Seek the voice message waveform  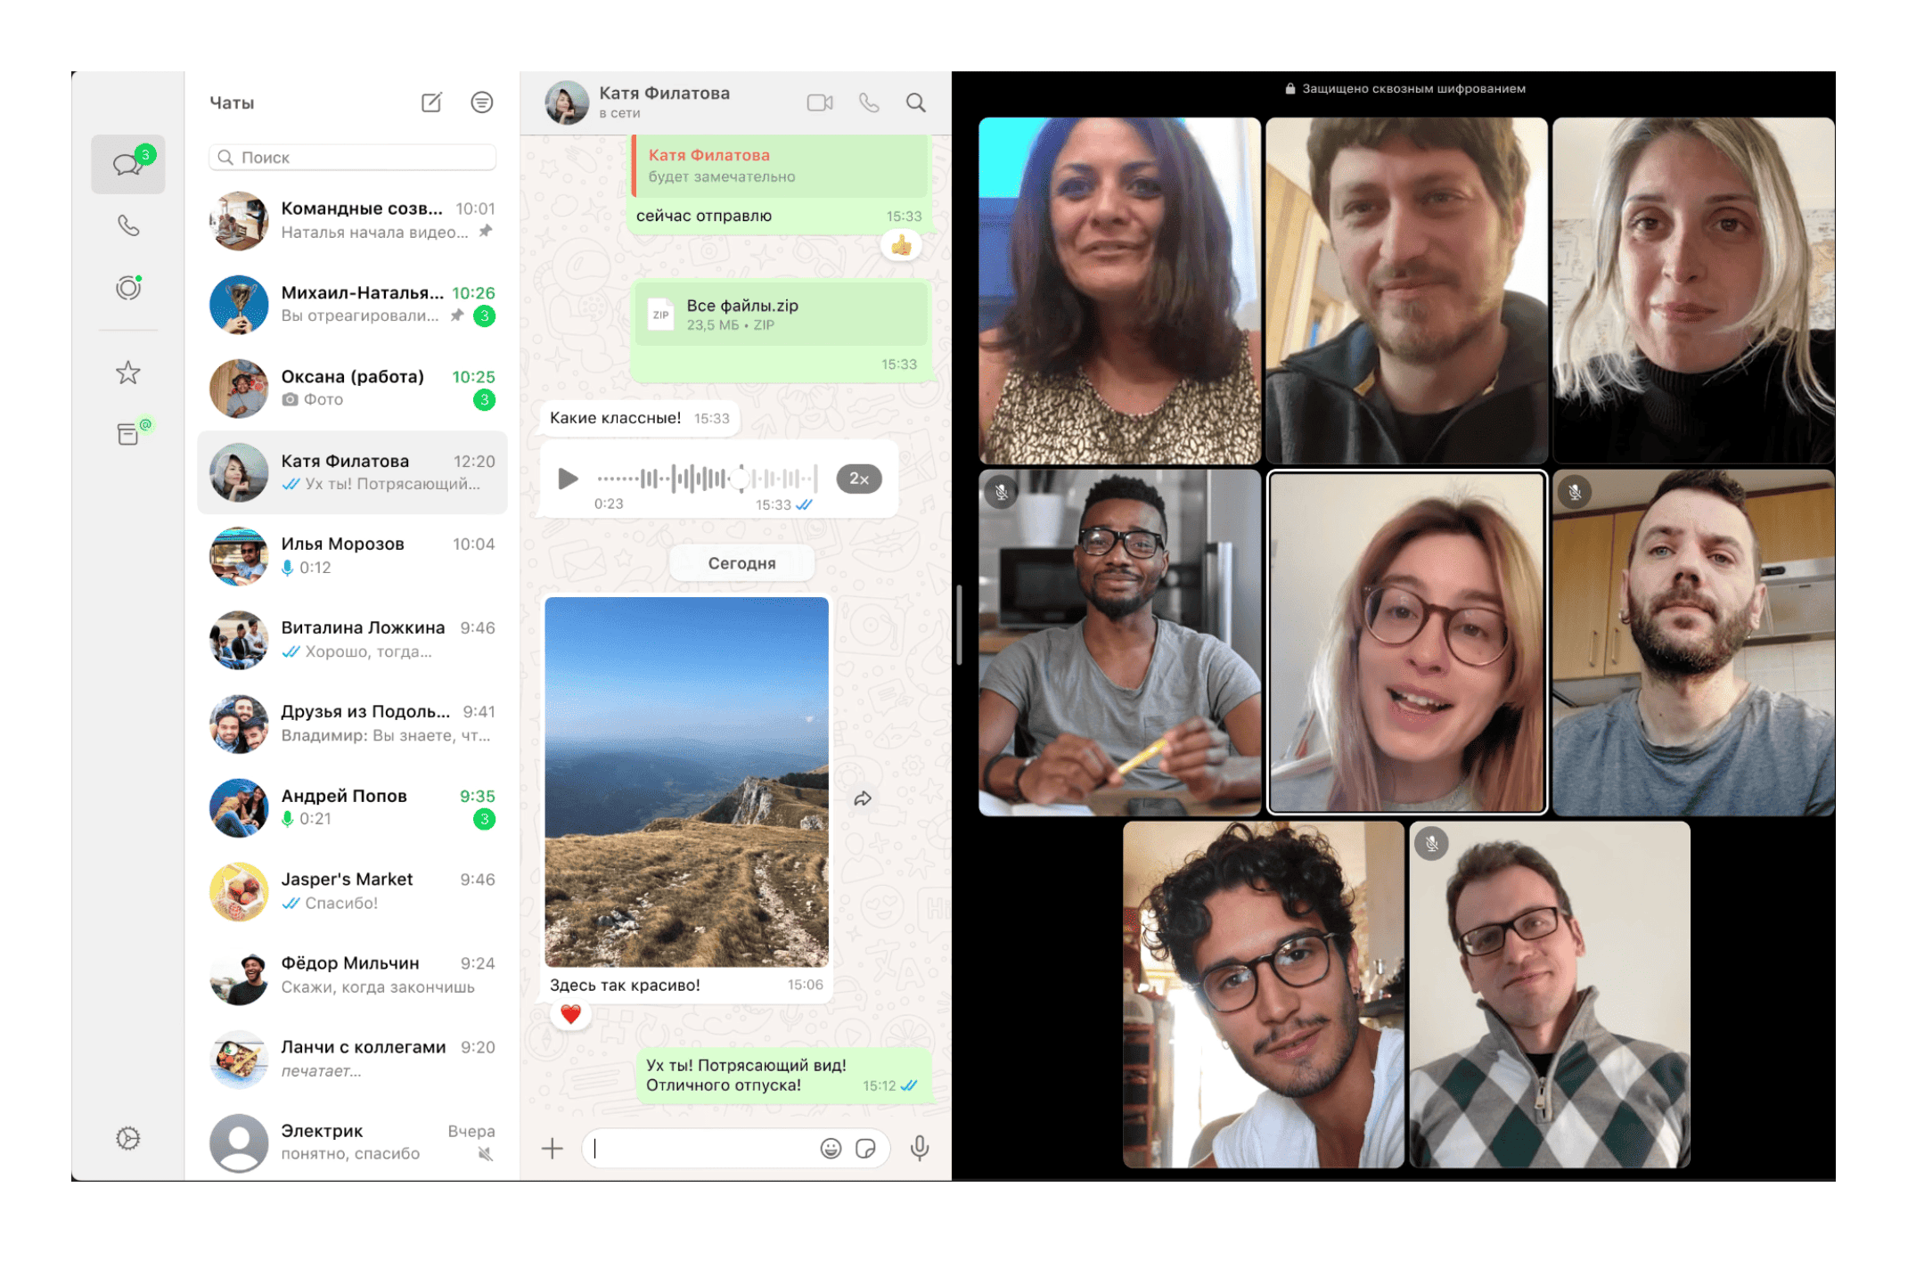click(x=708, y=479)
